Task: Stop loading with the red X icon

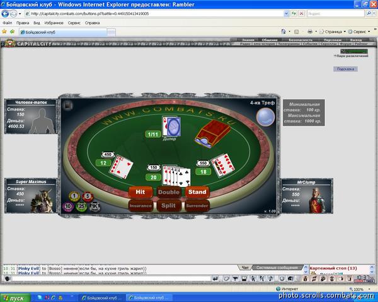Action: (x=301, y=14)
